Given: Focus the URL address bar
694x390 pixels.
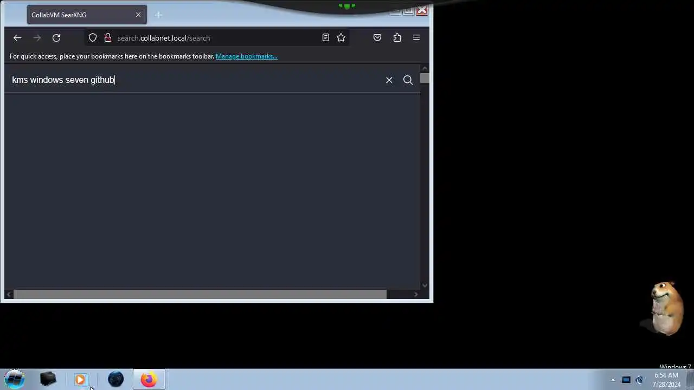Looking at the screenshot, I should pyautogui.click(x=217, y=38).
